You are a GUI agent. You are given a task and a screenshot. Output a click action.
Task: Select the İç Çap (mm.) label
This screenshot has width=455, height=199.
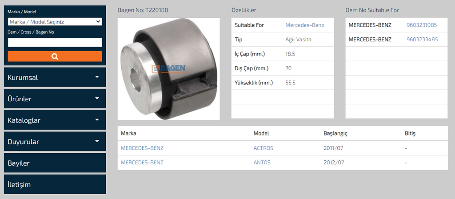(250, 54)
